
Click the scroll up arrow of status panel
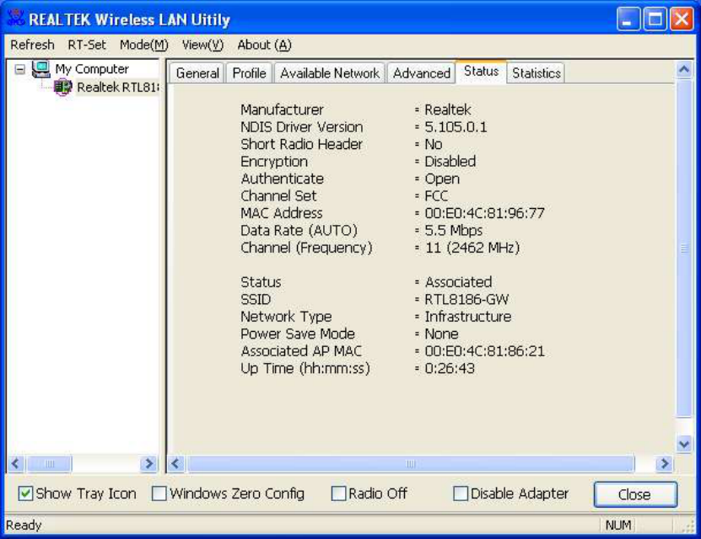pyautogui.click(x=684, y=69)
